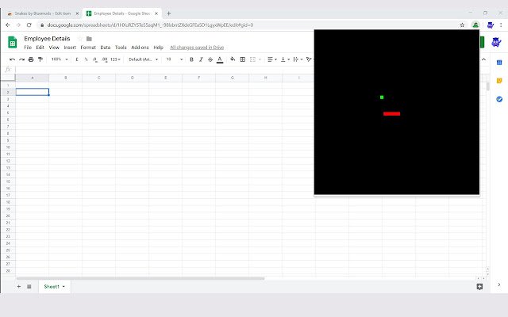Open the Google Sheets home icon
508x317 pixels.
pyautogui.click(x=13, y=42)
